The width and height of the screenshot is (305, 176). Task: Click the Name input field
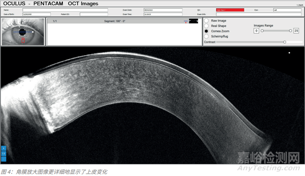(x=65, y=10)
